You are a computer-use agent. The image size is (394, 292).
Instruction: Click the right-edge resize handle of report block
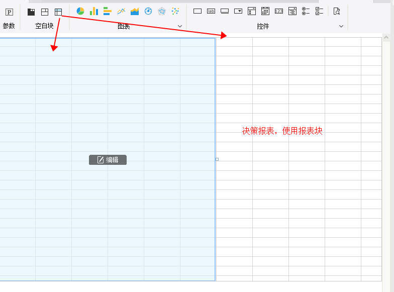pos(217,159)
